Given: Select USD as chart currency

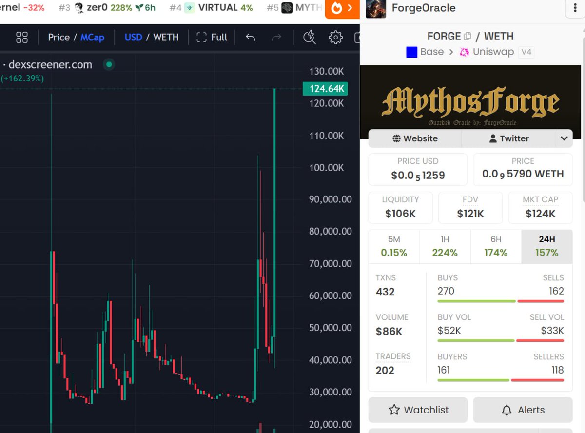Looking at the screenshot, I should pos(134,37).
